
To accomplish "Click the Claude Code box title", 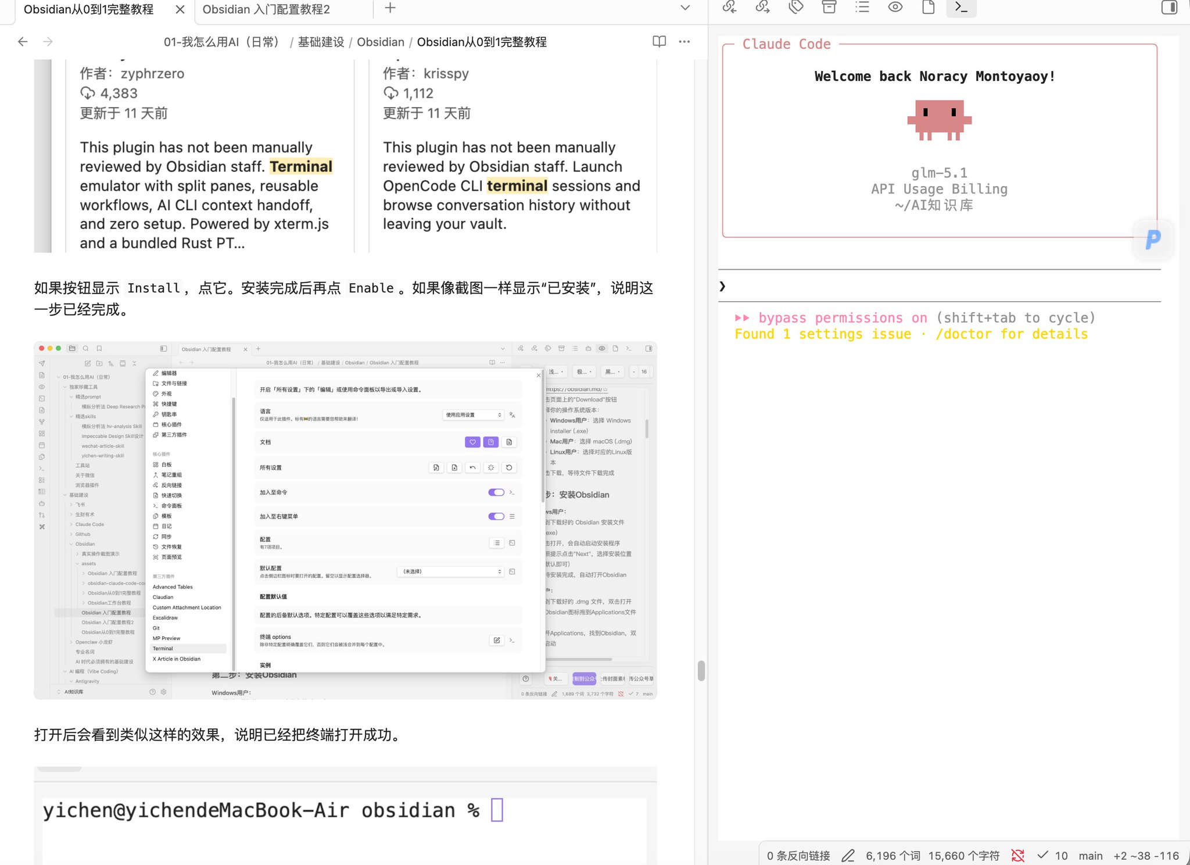I will (x=786, y=44).
